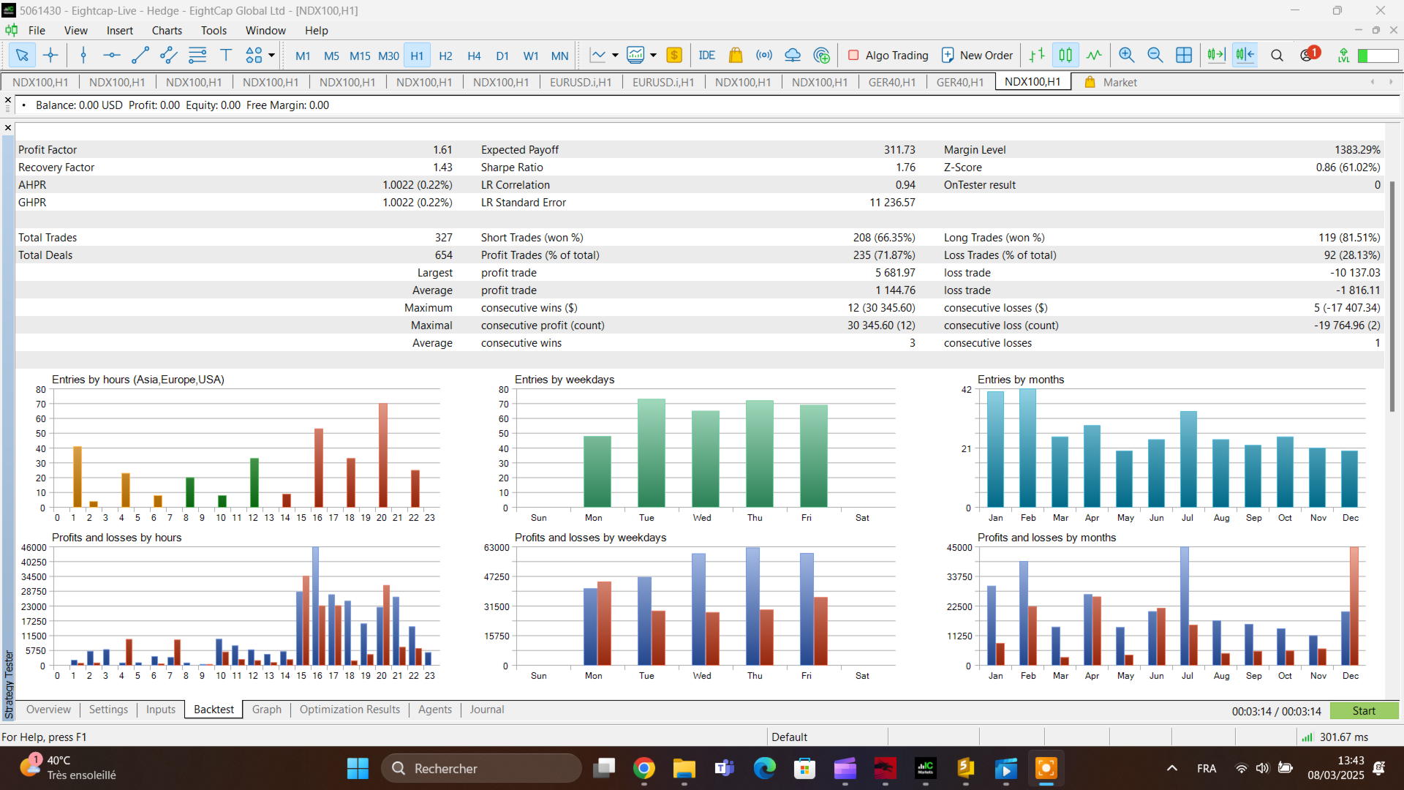Open the Windows taskbar search box
1404x790 pixels.
481,768
